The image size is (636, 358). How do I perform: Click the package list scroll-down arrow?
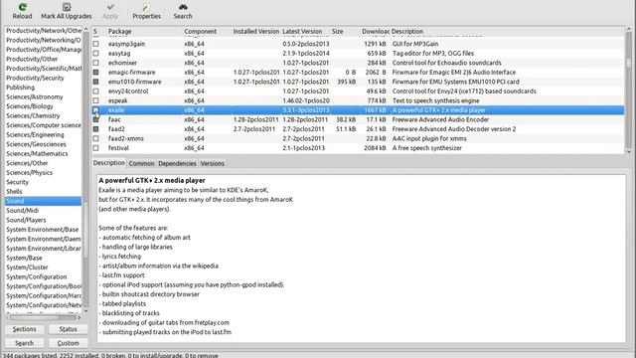629,151
